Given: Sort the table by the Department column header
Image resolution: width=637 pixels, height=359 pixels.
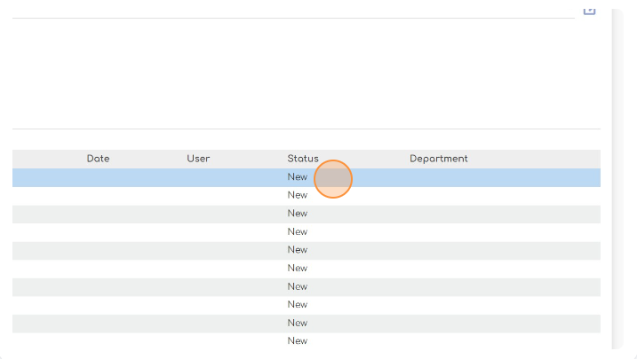Looking at the screenshot, I should coord(438,159).
